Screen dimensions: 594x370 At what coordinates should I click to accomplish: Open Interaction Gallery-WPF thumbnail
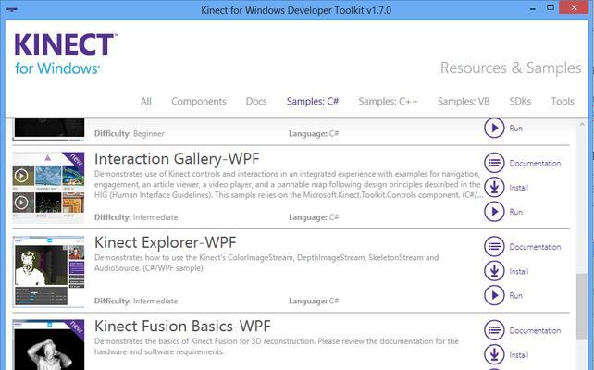(x=48, y=187)
